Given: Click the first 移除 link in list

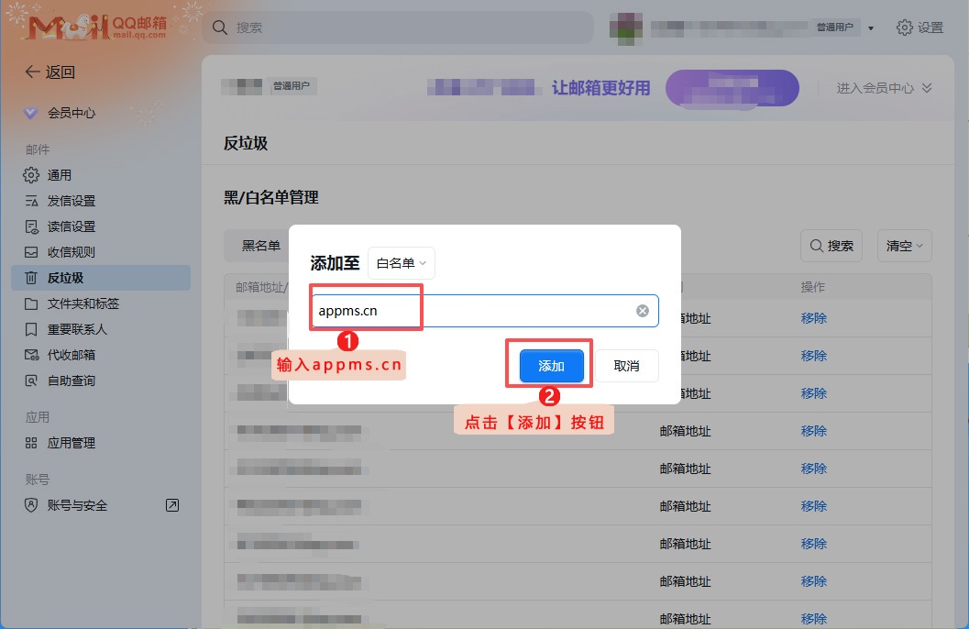Looking at the screenshot, I should 813,318.
